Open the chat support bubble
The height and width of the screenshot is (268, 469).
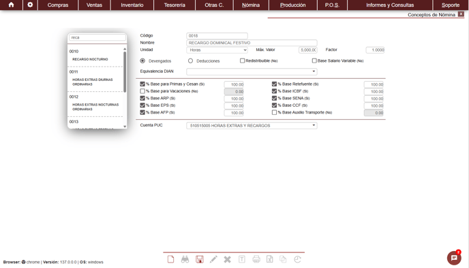pyautogui.click(x=454, y=258)
